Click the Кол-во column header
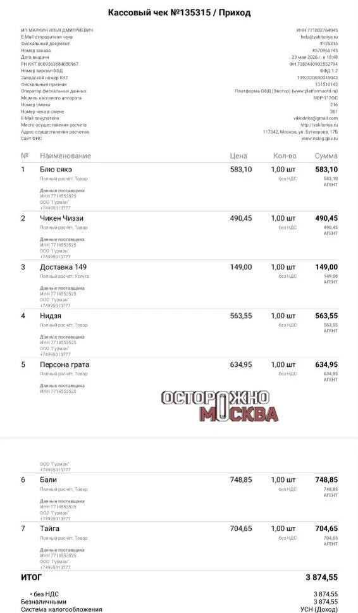This screenshot has width=358, height=613. tap(285, 156)
